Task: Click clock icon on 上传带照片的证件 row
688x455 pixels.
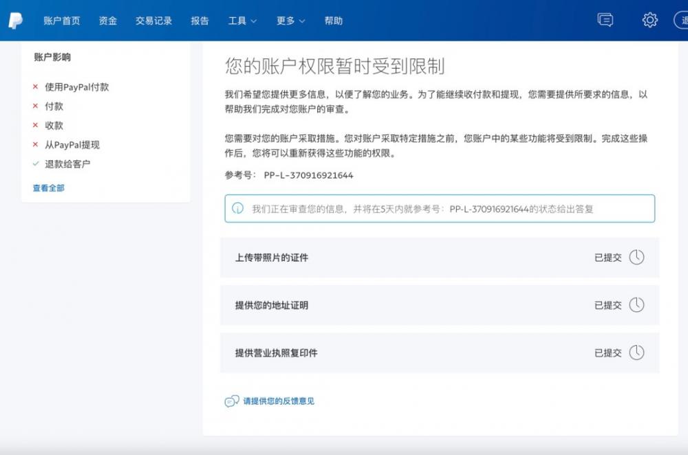Action: tap(636, 257)
